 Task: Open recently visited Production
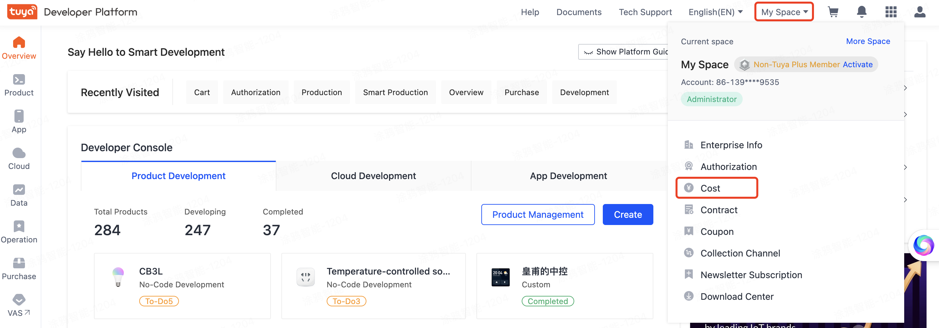[321, 92]
